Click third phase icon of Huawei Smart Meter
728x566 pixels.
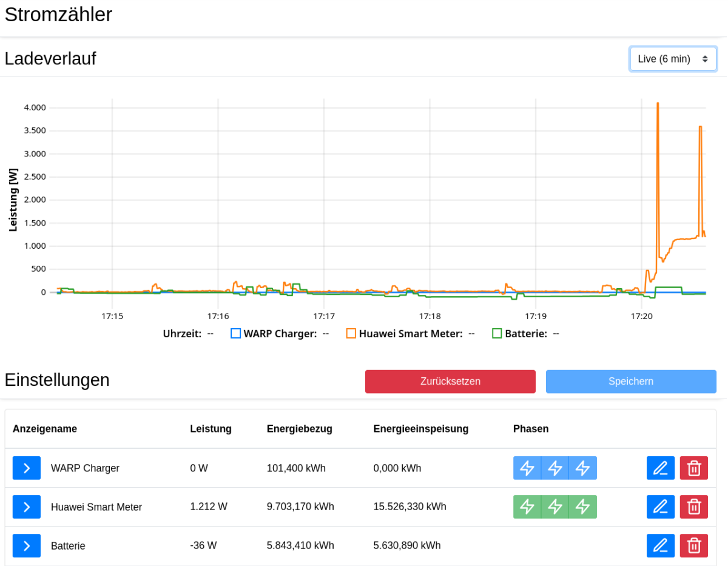click(x=582, y=507)
